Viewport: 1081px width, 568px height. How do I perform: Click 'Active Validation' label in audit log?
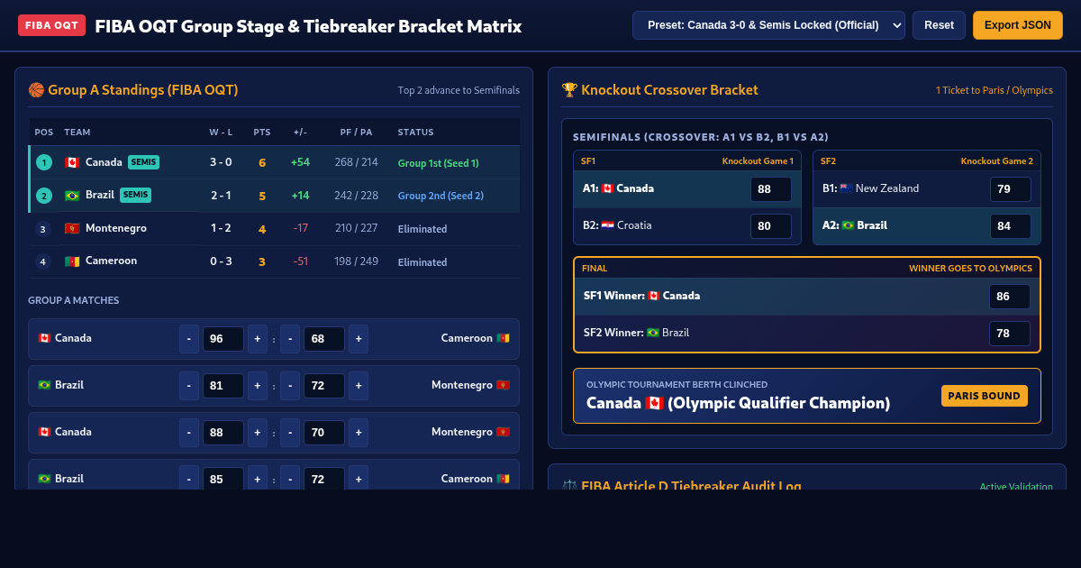coord(1016,487)
